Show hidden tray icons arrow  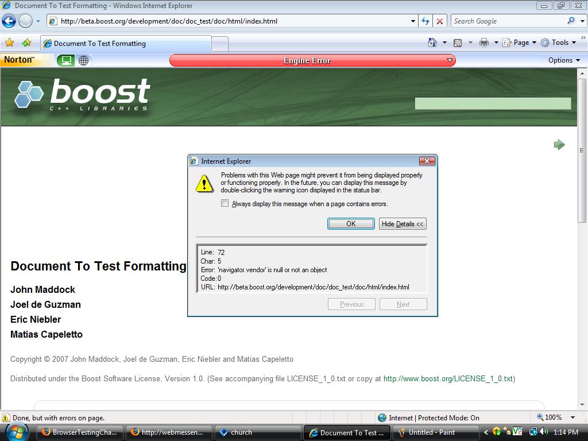click(486, 432)
